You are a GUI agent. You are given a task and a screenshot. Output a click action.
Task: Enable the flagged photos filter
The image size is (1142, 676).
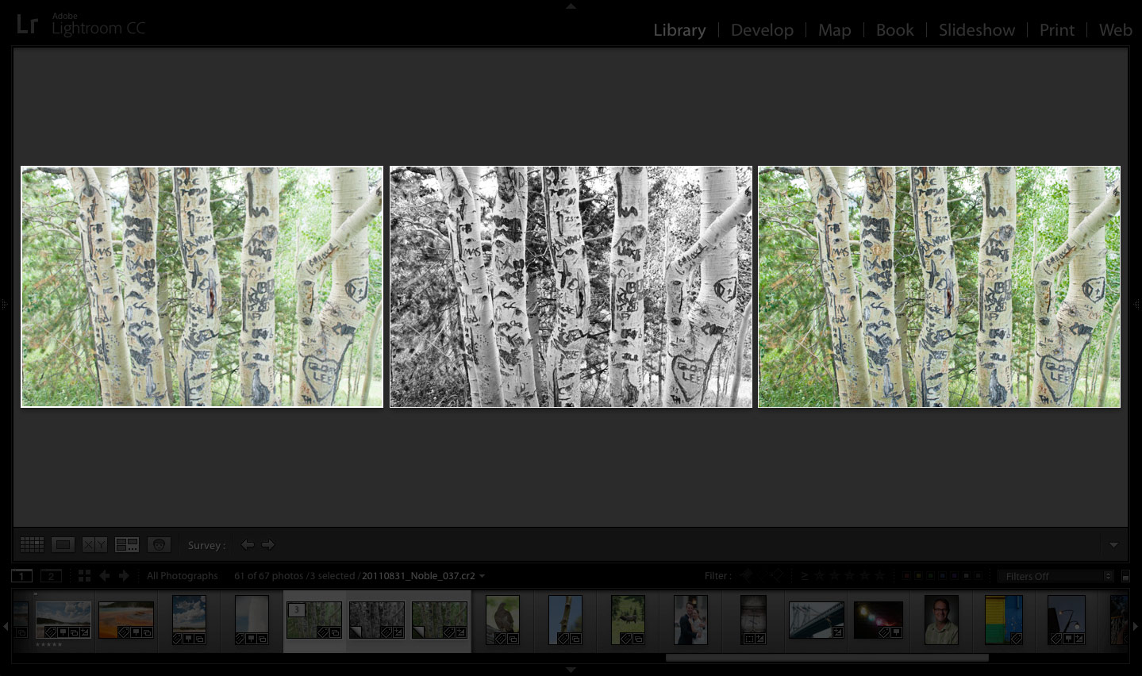pos(744,576)
